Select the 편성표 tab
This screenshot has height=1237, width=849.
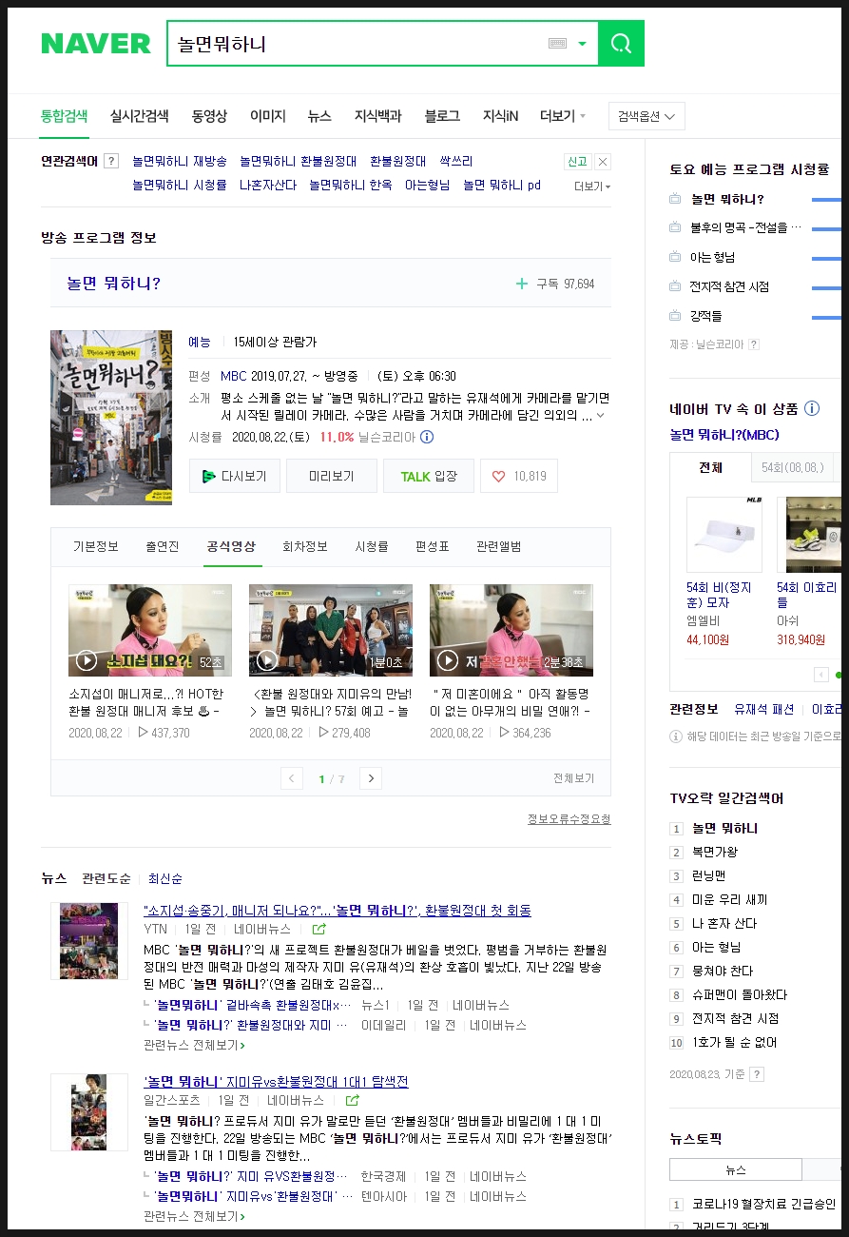click(x=433, y=546)
